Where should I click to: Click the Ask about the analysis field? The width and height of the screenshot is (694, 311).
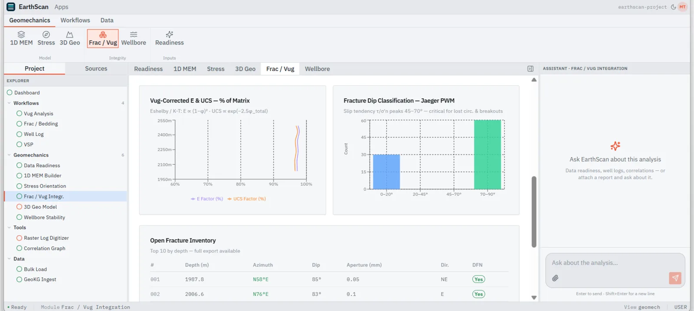[615, 263]
